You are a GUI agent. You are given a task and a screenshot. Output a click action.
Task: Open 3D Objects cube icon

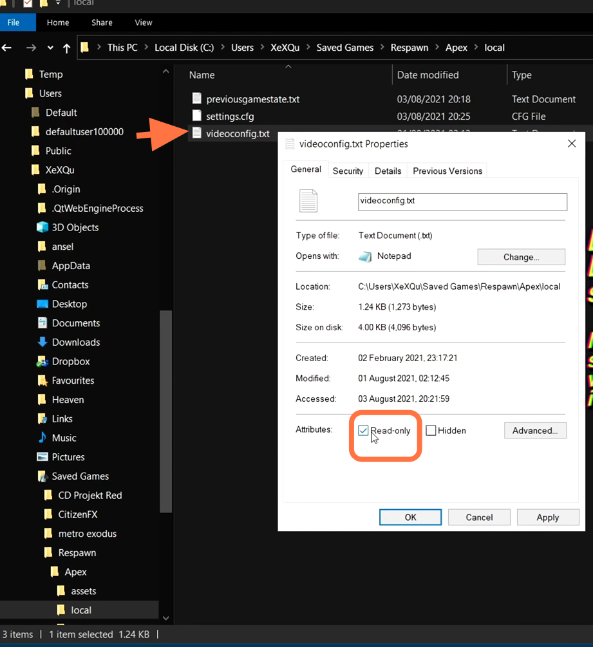(x=42, y=227)
